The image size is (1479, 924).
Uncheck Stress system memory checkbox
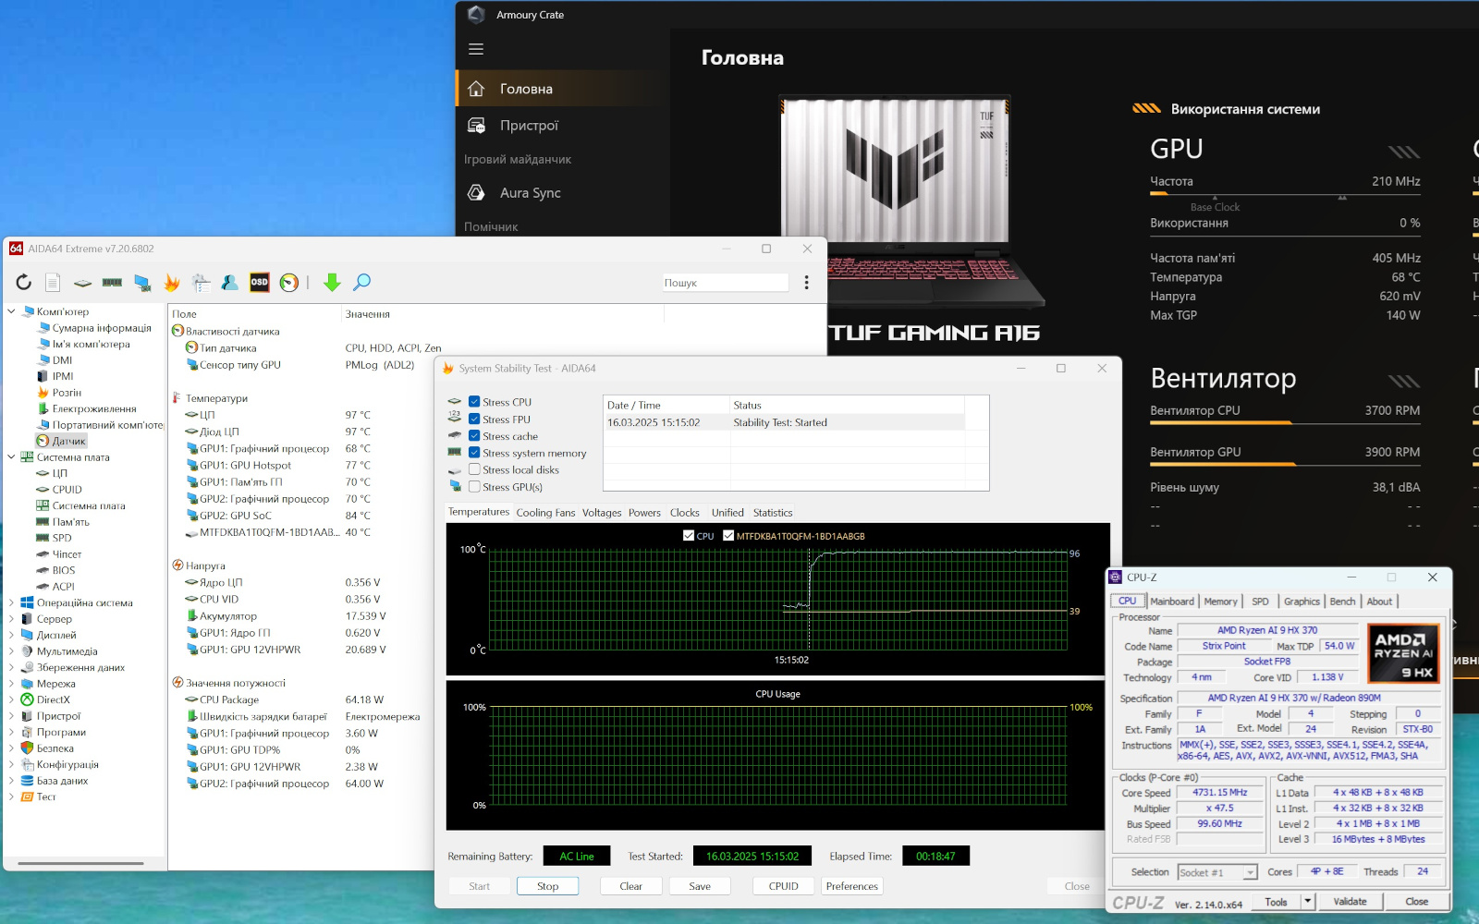point(474,453)
